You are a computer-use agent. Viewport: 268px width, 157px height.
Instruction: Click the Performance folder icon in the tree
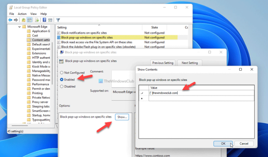click(29, 84)
